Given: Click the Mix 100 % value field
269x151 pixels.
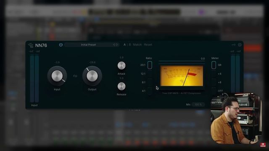Looking at the screenshot, I should (198, 104).
